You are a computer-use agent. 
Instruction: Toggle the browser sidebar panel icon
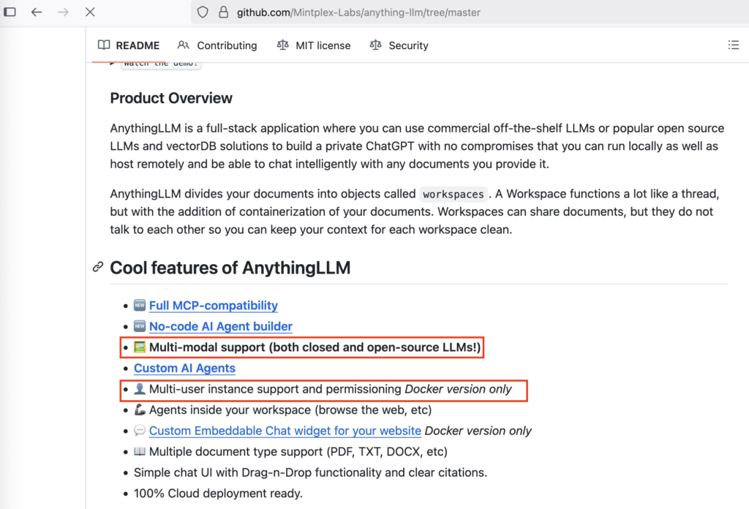click(x=10, y=12)
